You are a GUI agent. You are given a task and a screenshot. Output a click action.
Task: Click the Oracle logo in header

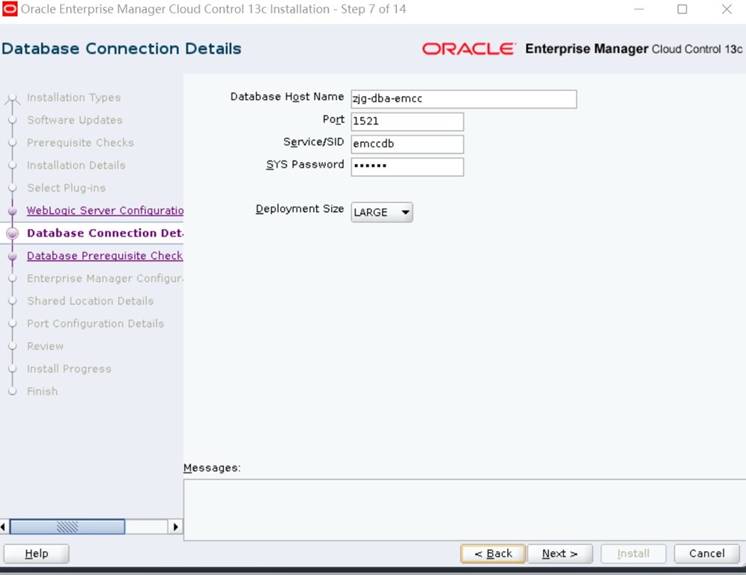tap(468, 49)
